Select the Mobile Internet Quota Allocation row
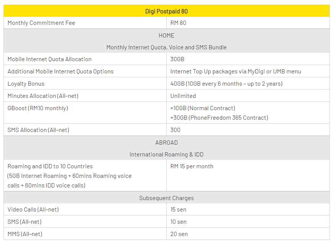Viewport: 333px width, 241px height. tap(50, 59)
